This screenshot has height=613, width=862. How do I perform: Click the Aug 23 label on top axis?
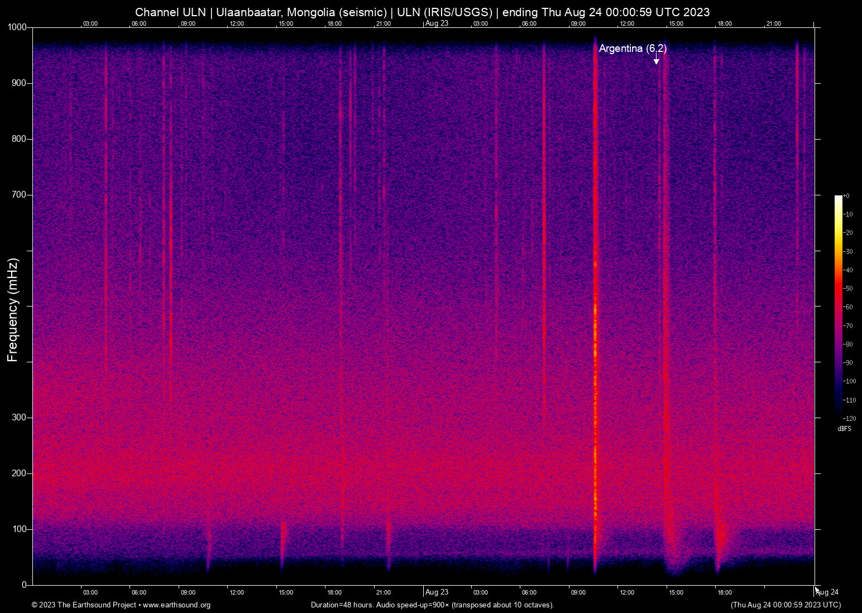tap(436, 23)
